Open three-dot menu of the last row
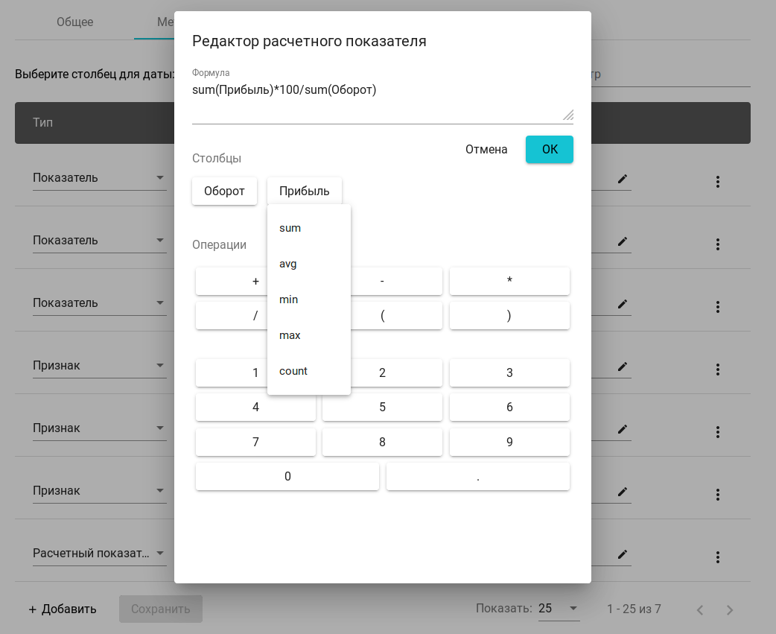The image size is (776, 634). click(x=718, y=557)
